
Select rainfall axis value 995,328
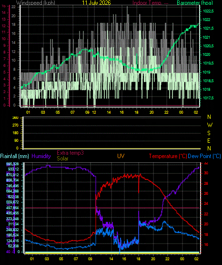12,164
